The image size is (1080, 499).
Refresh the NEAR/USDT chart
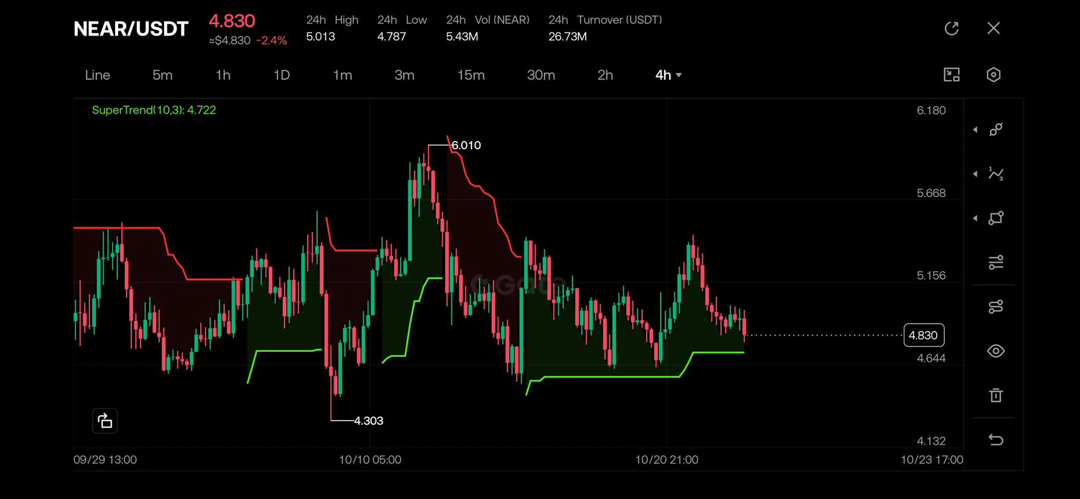952,28
